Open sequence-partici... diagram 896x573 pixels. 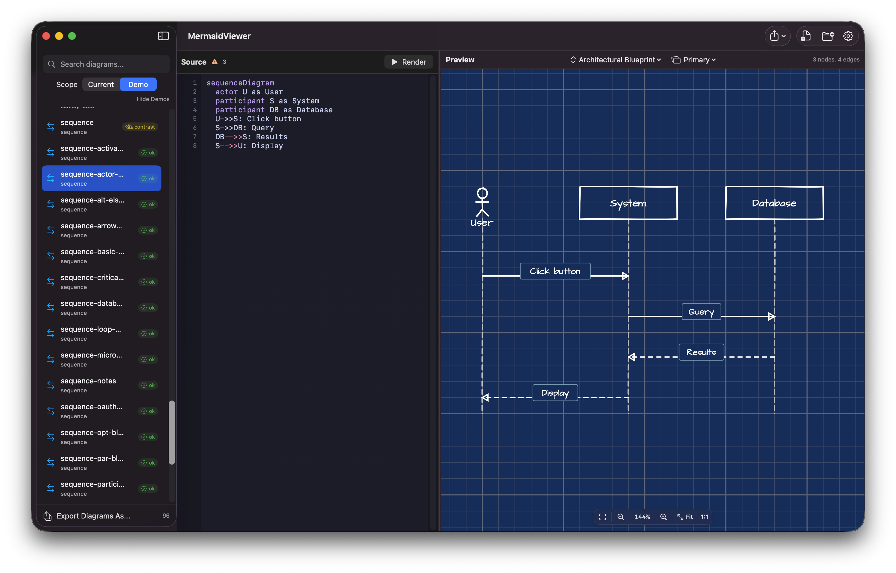pyautogui.click(x=101, y=488)
